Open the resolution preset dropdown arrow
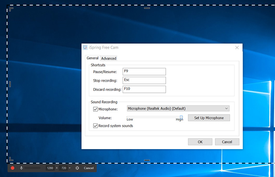 point(70,168)
